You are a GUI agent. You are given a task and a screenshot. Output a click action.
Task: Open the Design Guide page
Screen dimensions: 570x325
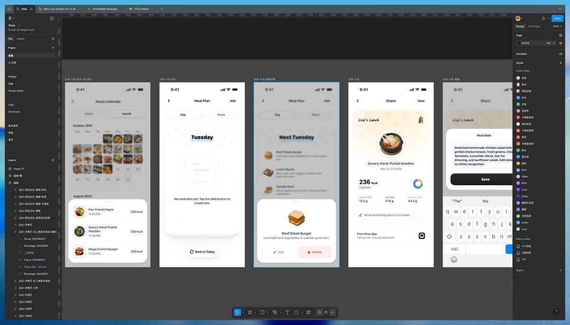pos(16,91)
